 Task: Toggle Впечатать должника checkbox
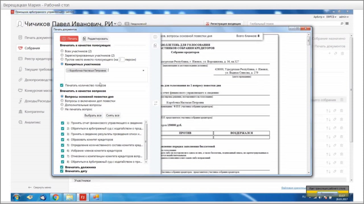[x=62, y=167]
